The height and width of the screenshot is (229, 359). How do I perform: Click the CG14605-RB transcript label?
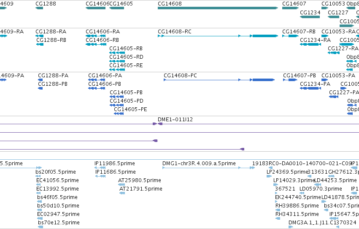point(126,49)
